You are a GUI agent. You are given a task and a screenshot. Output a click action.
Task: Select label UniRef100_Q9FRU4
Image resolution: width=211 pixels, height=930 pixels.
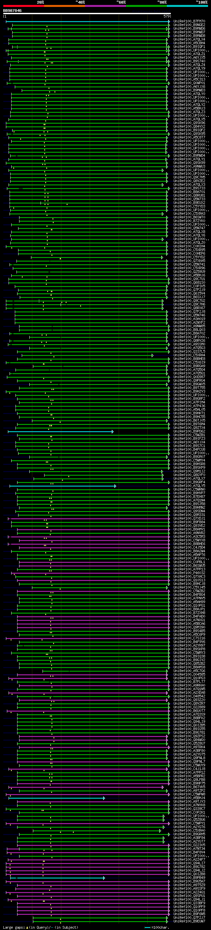189,380
